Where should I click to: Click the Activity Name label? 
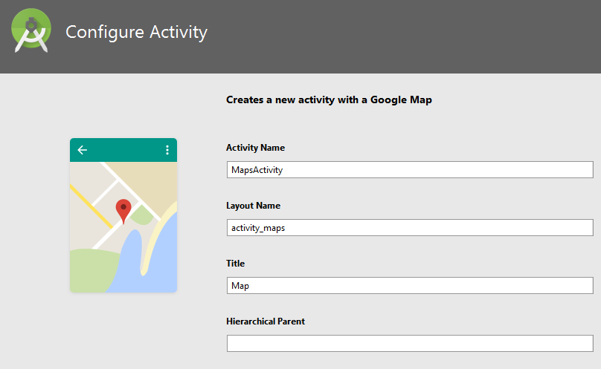pyautogui.click(x=255, y=148)
